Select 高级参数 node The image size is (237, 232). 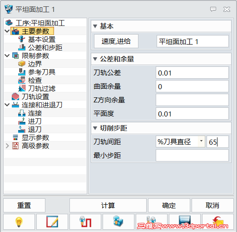pyautogui.click(x=35, y=146)
